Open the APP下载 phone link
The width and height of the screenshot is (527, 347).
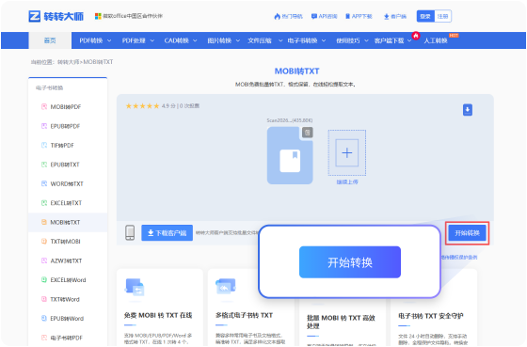(x=359, y=16)
